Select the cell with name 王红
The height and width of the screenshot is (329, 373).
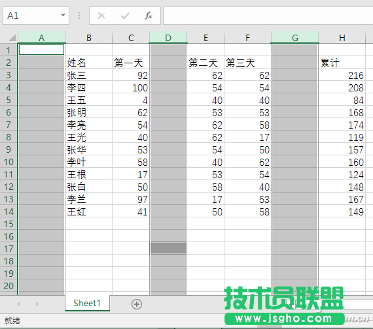[x=89, y=211]
